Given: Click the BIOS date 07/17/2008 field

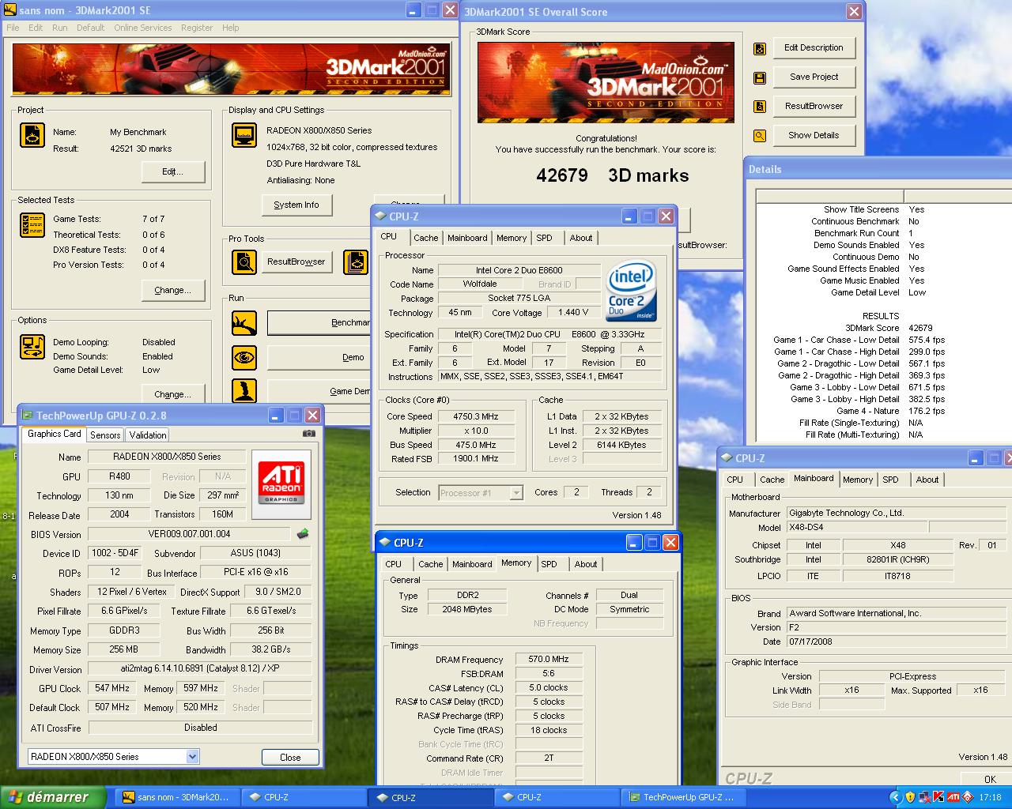Looking at the screenshot, I should (896, 642).
